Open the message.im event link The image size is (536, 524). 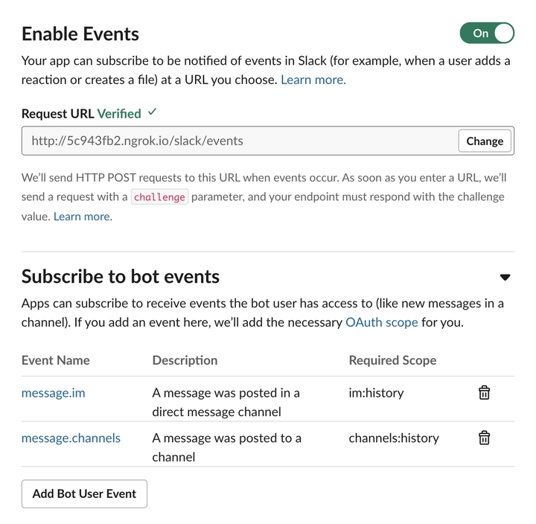[54, 393]
